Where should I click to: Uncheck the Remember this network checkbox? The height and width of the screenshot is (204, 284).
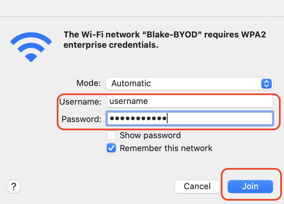click(111, 148)
